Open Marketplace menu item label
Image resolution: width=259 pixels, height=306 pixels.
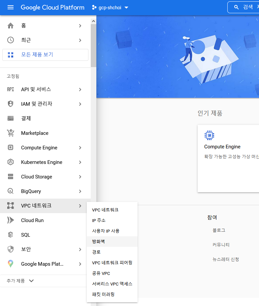[35, 133]
